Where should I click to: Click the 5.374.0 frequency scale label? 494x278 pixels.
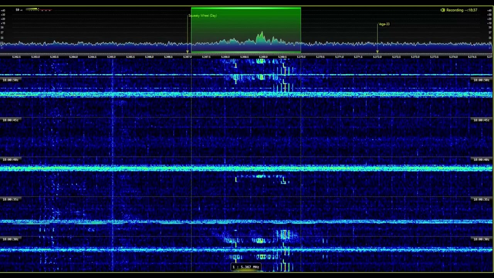point(453,57)
